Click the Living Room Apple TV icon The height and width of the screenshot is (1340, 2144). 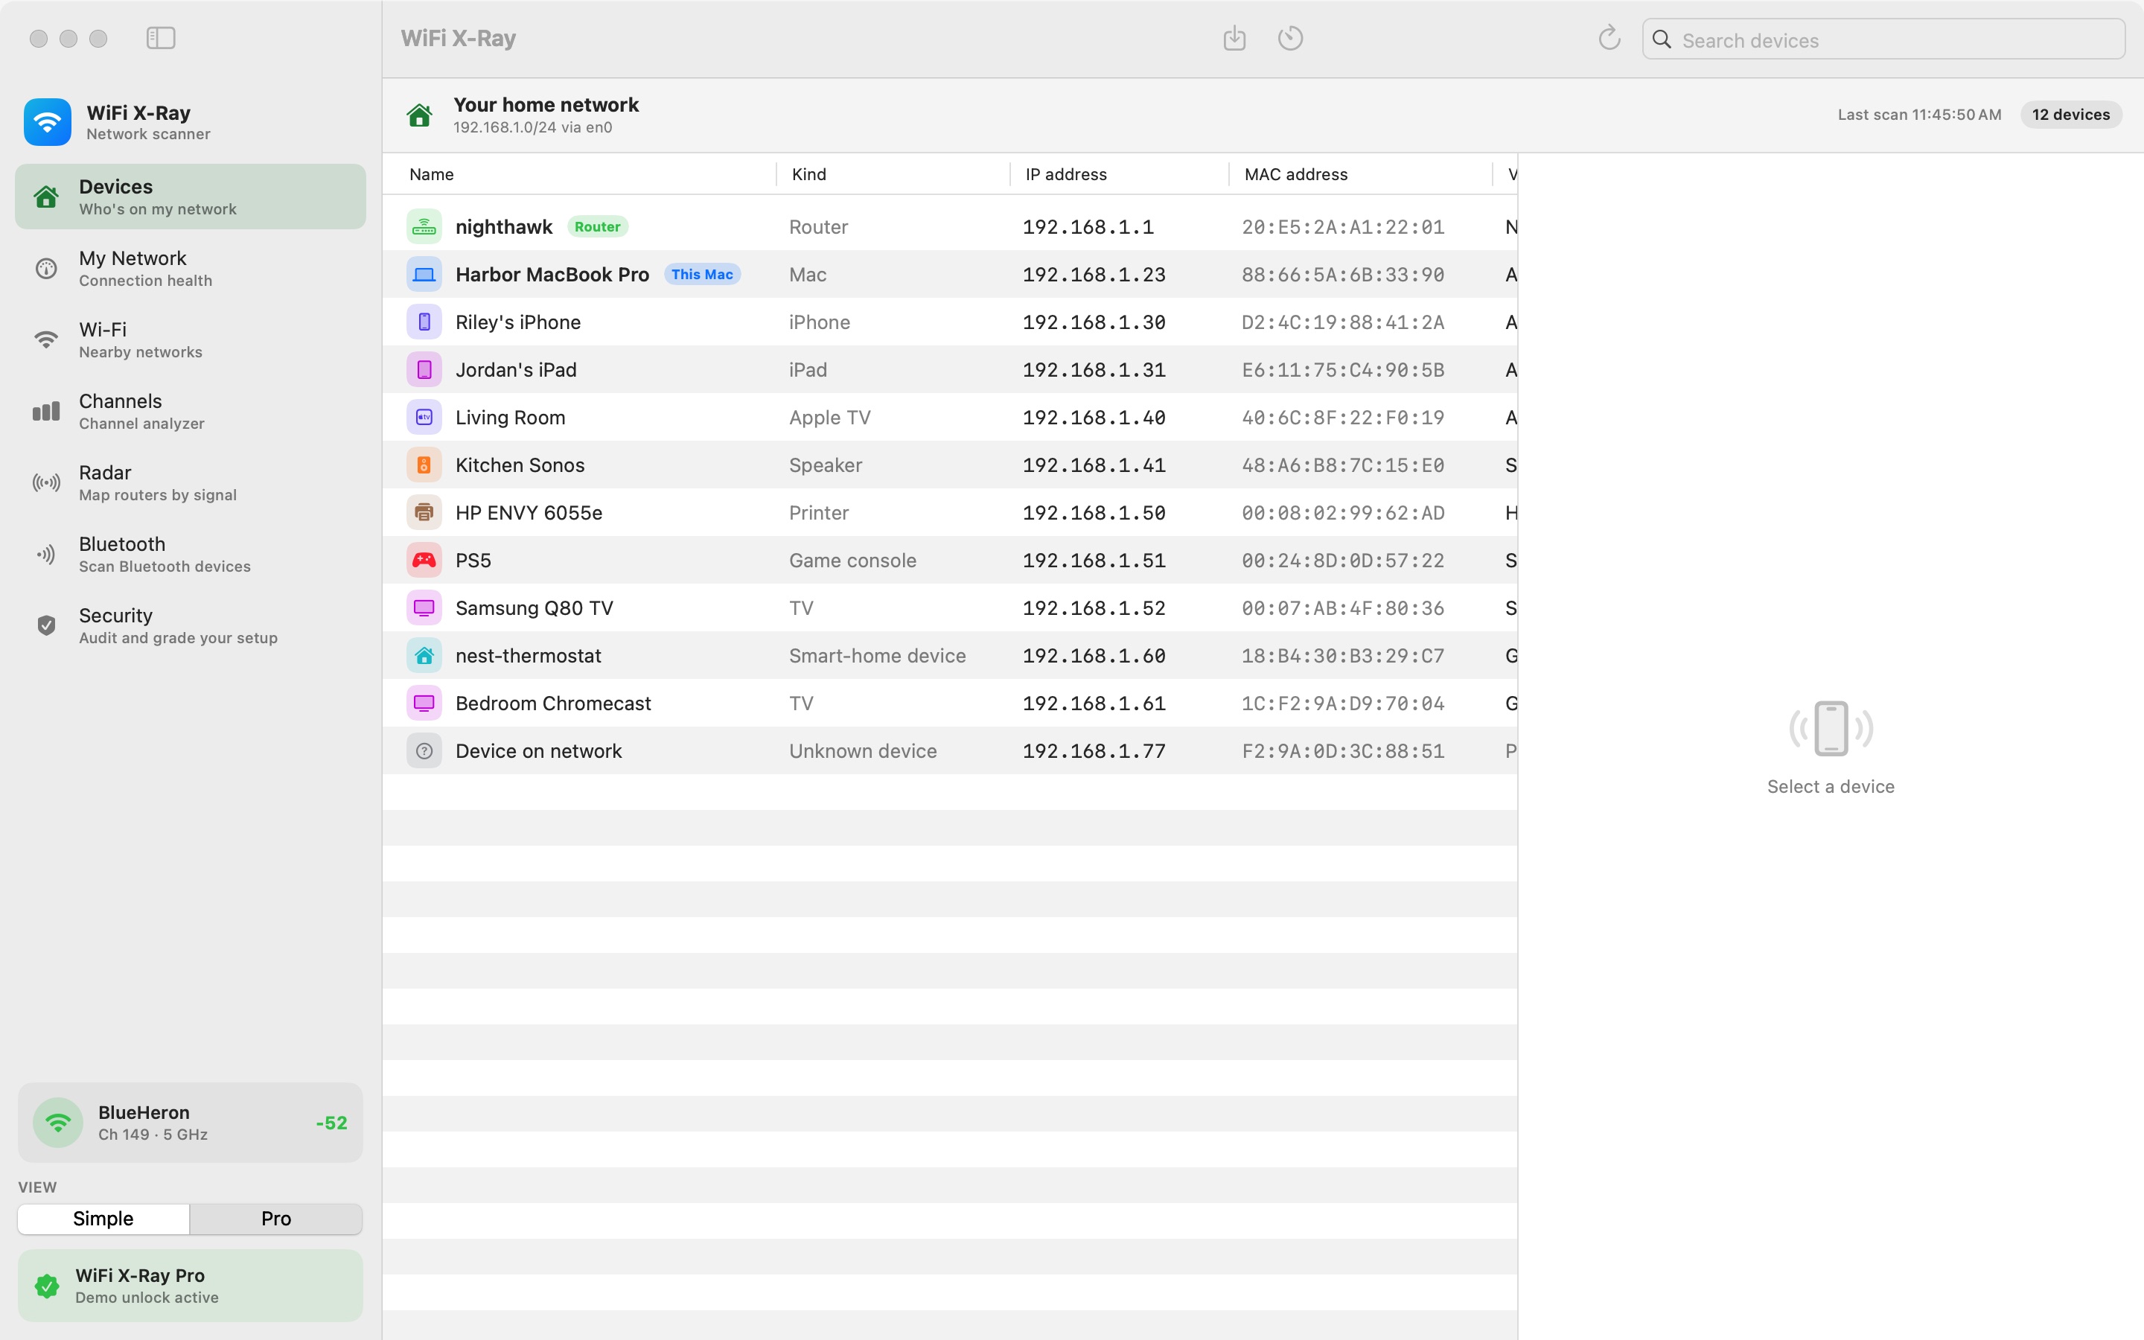pos(424,418)
